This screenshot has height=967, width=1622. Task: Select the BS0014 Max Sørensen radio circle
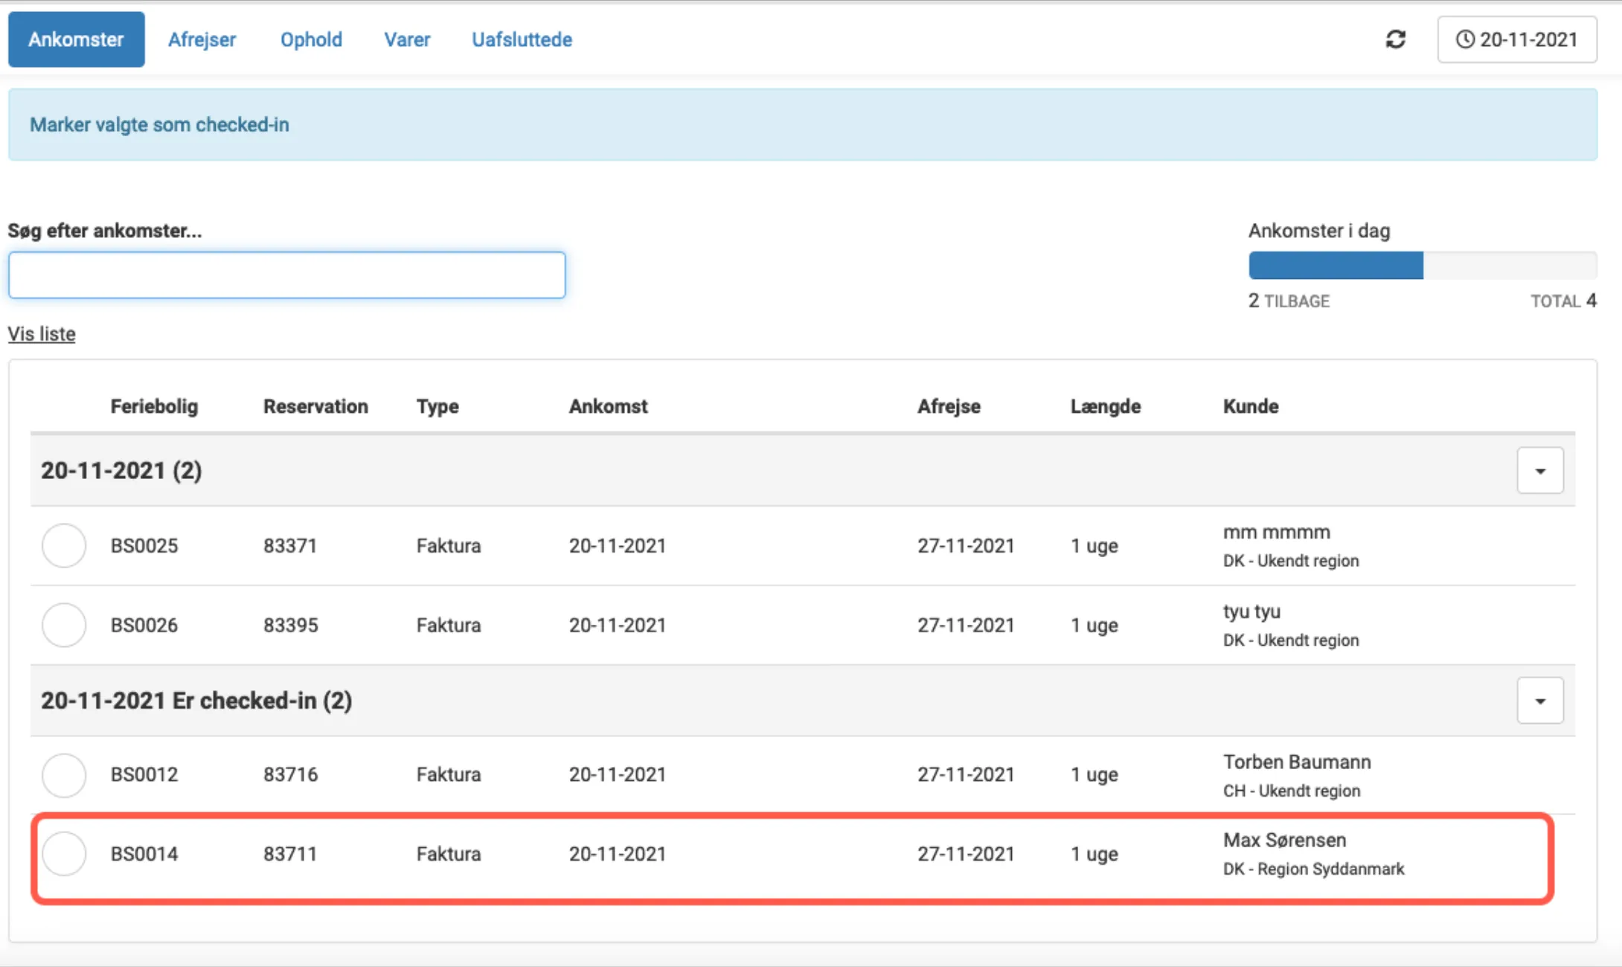click(x=64, y=853)
